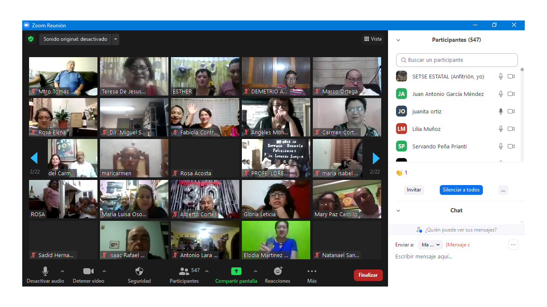Open the participants panel more options button
The height and width of the screenshot is (307, 547).
click(x=503, y=190)
